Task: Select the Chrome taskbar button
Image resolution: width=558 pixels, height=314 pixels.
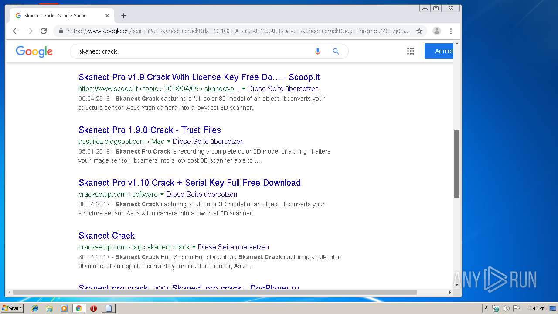Action: [78, 308]
